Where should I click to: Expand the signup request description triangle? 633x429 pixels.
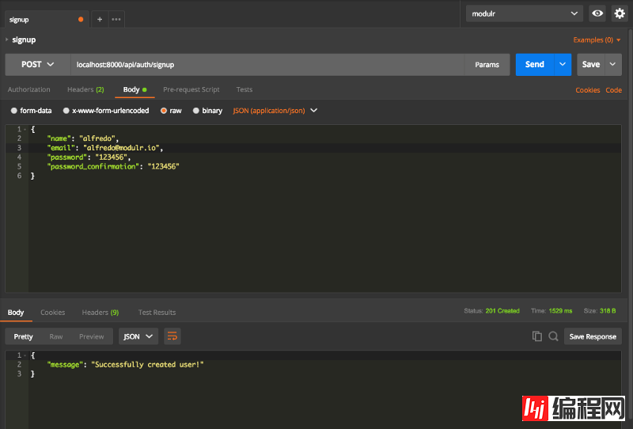coord(7,40)
